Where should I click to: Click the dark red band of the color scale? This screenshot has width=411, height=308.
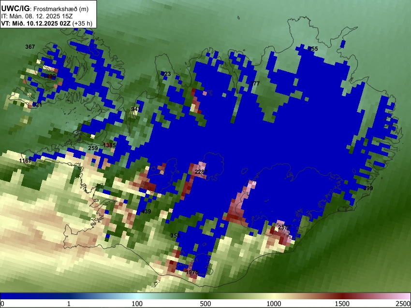pos(342,296)
